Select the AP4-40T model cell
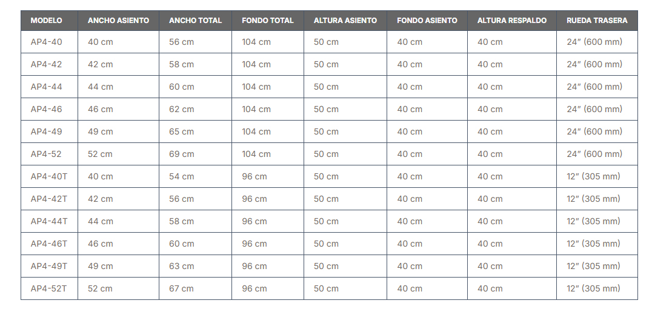 pyautogui.click(x=48, y=177)
